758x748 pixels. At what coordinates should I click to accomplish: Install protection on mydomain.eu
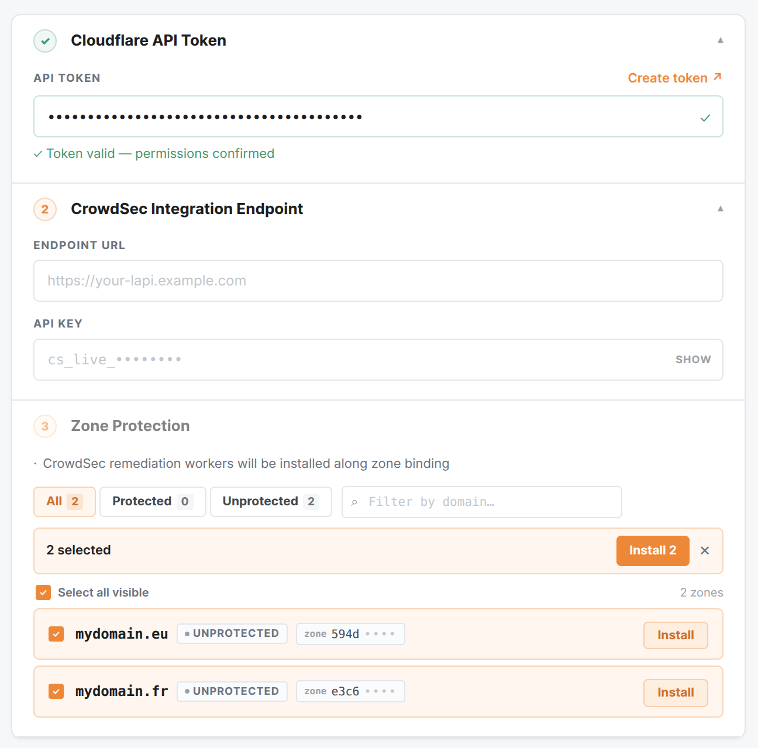676,635
